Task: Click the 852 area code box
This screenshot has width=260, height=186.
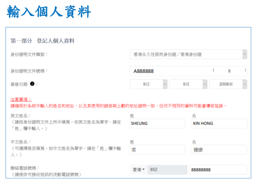Action: click(x=167, y=170)
